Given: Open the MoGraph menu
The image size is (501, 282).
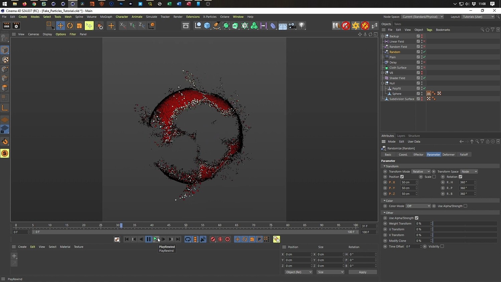Looking at the screenshot, I should click(x=106, y=17).
